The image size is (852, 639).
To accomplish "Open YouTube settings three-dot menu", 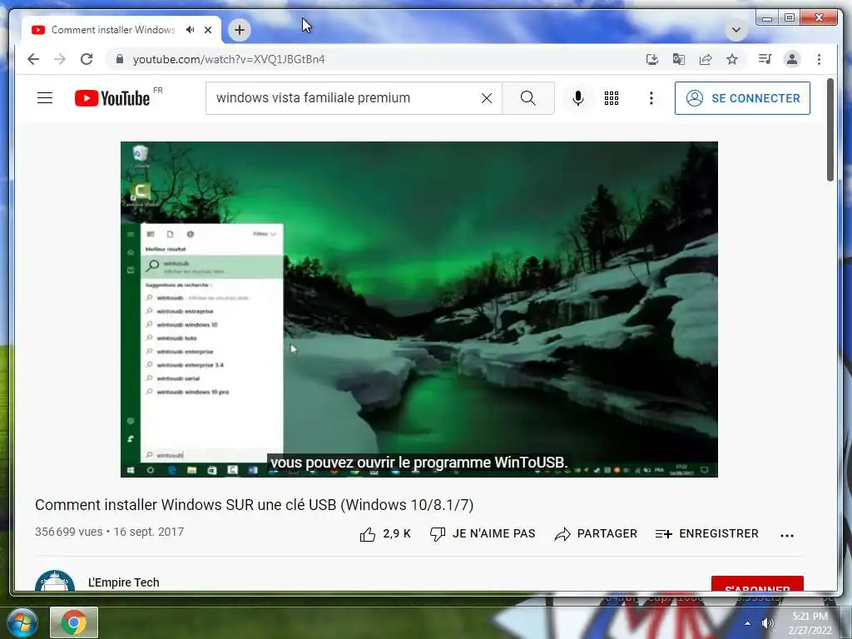I will 651,98.
